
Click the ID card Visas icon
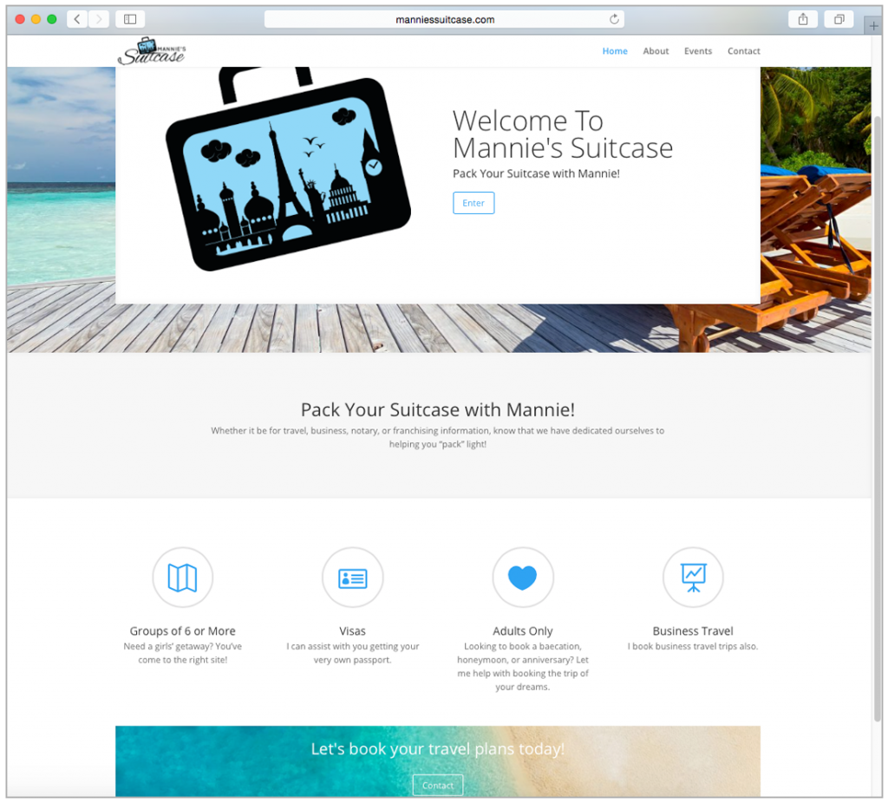pyautogui.click(x=352, y=578)
